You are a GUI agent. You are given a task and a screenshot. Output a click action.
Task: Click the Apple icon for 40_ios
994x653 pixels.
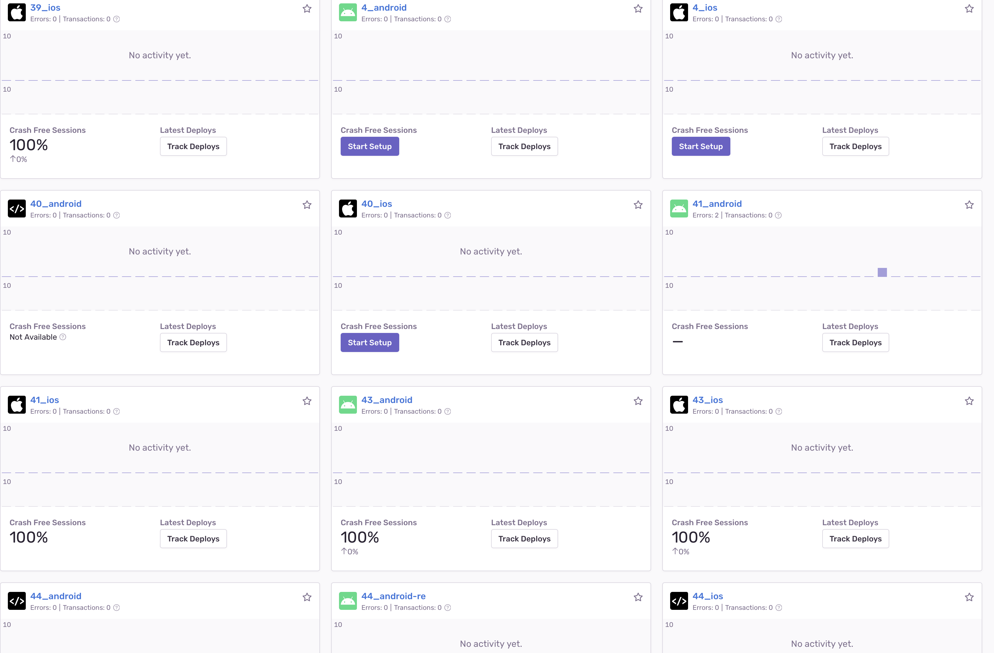click(x=347, y=209)
